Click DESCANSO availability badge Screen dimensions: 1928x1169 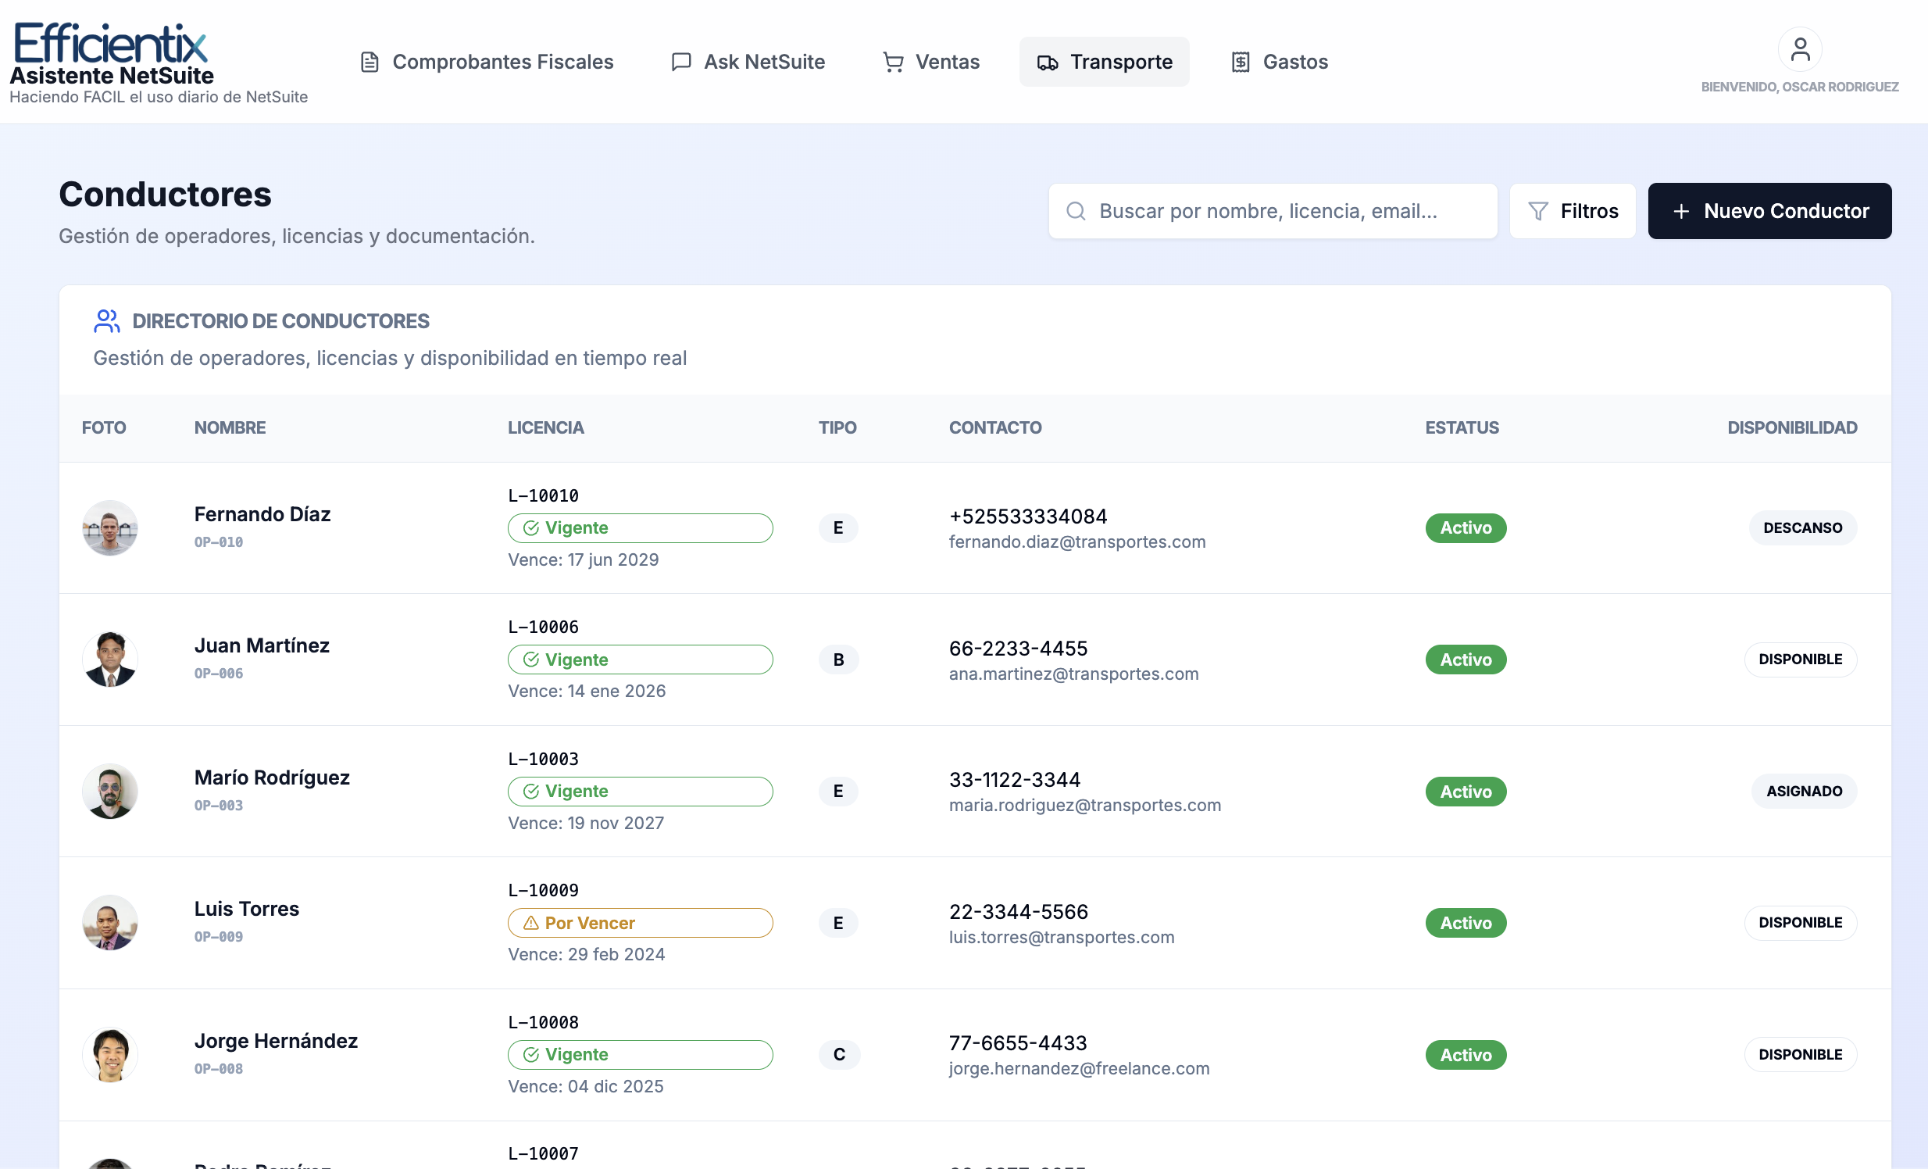point(1802,528)
